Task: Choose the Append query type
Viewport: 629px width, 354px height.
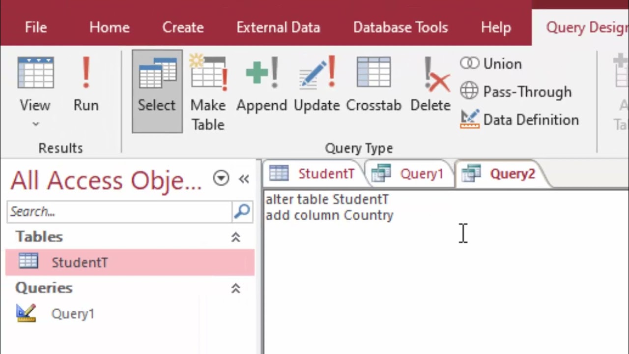Action: [x=261, y=84]
